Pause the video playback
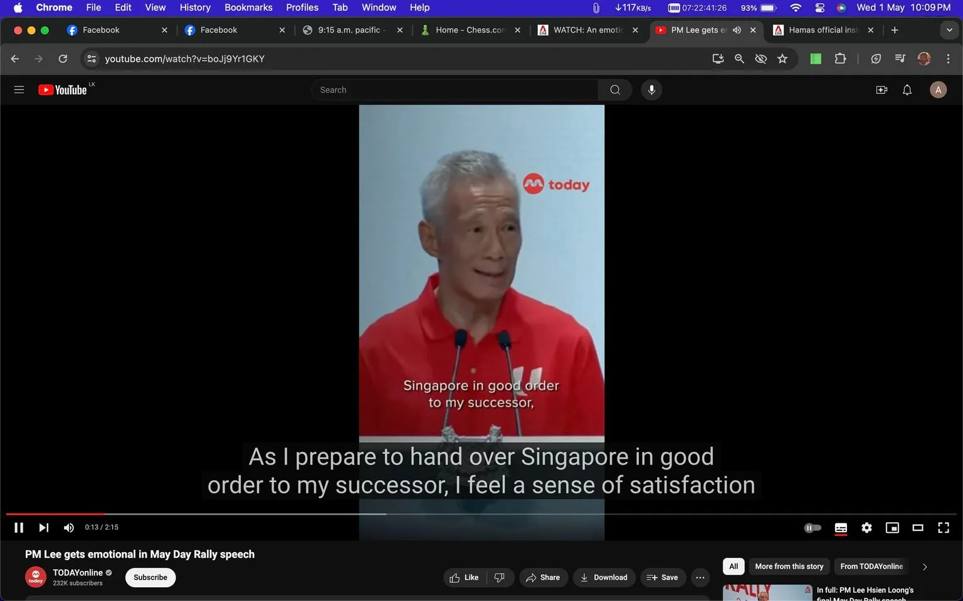Image resolution: width=963 pixels, height=601 pixels. coord(18,527)
